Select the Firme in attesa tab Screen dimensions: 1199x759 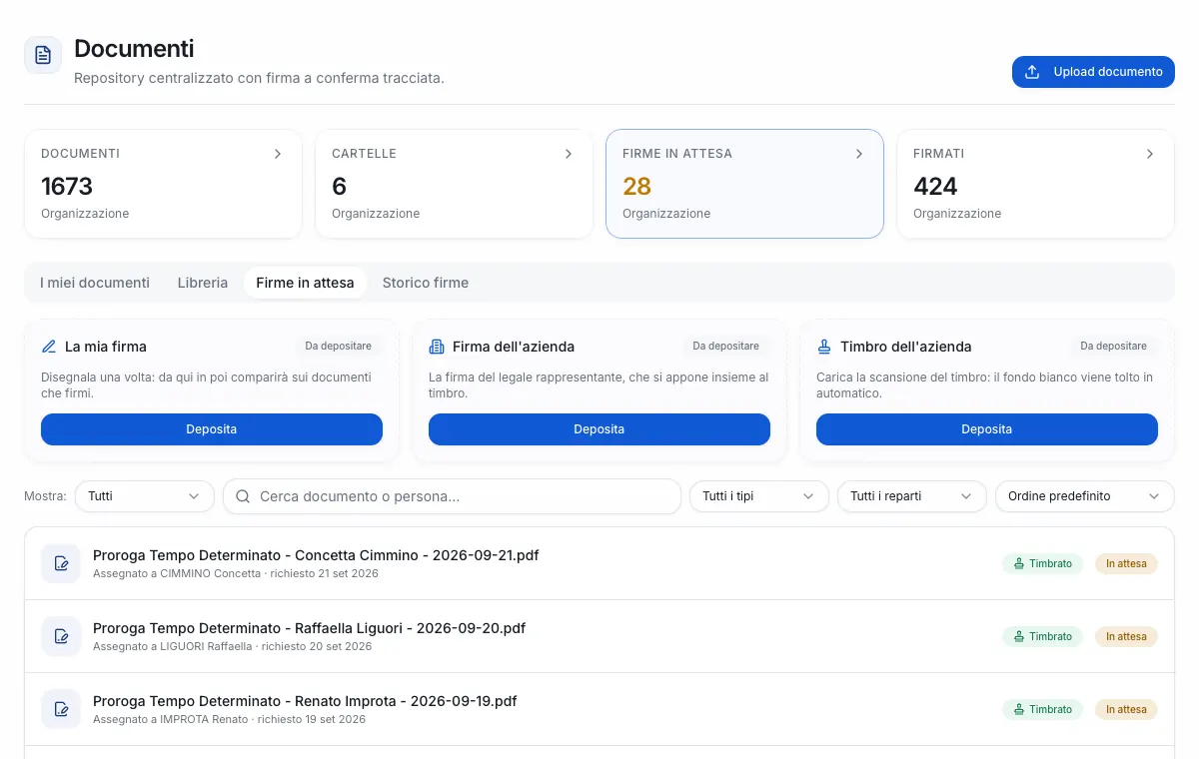pos(305,283)
